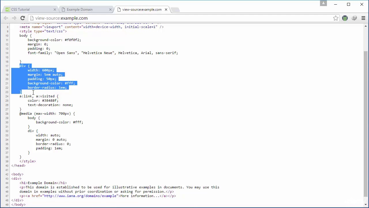Click the 'a:link, a:visited {' selector line
The width and height of the screenshot is (369, 208).
(x=39, y=96)
